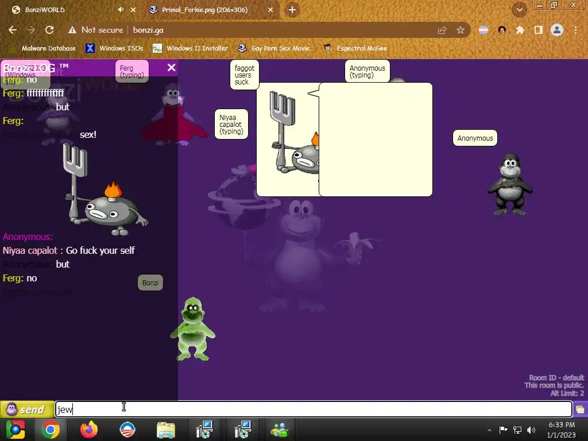Toggle the browser side panel icon
The height and width of the screenshot is (441, 588).
click(539, 30)
